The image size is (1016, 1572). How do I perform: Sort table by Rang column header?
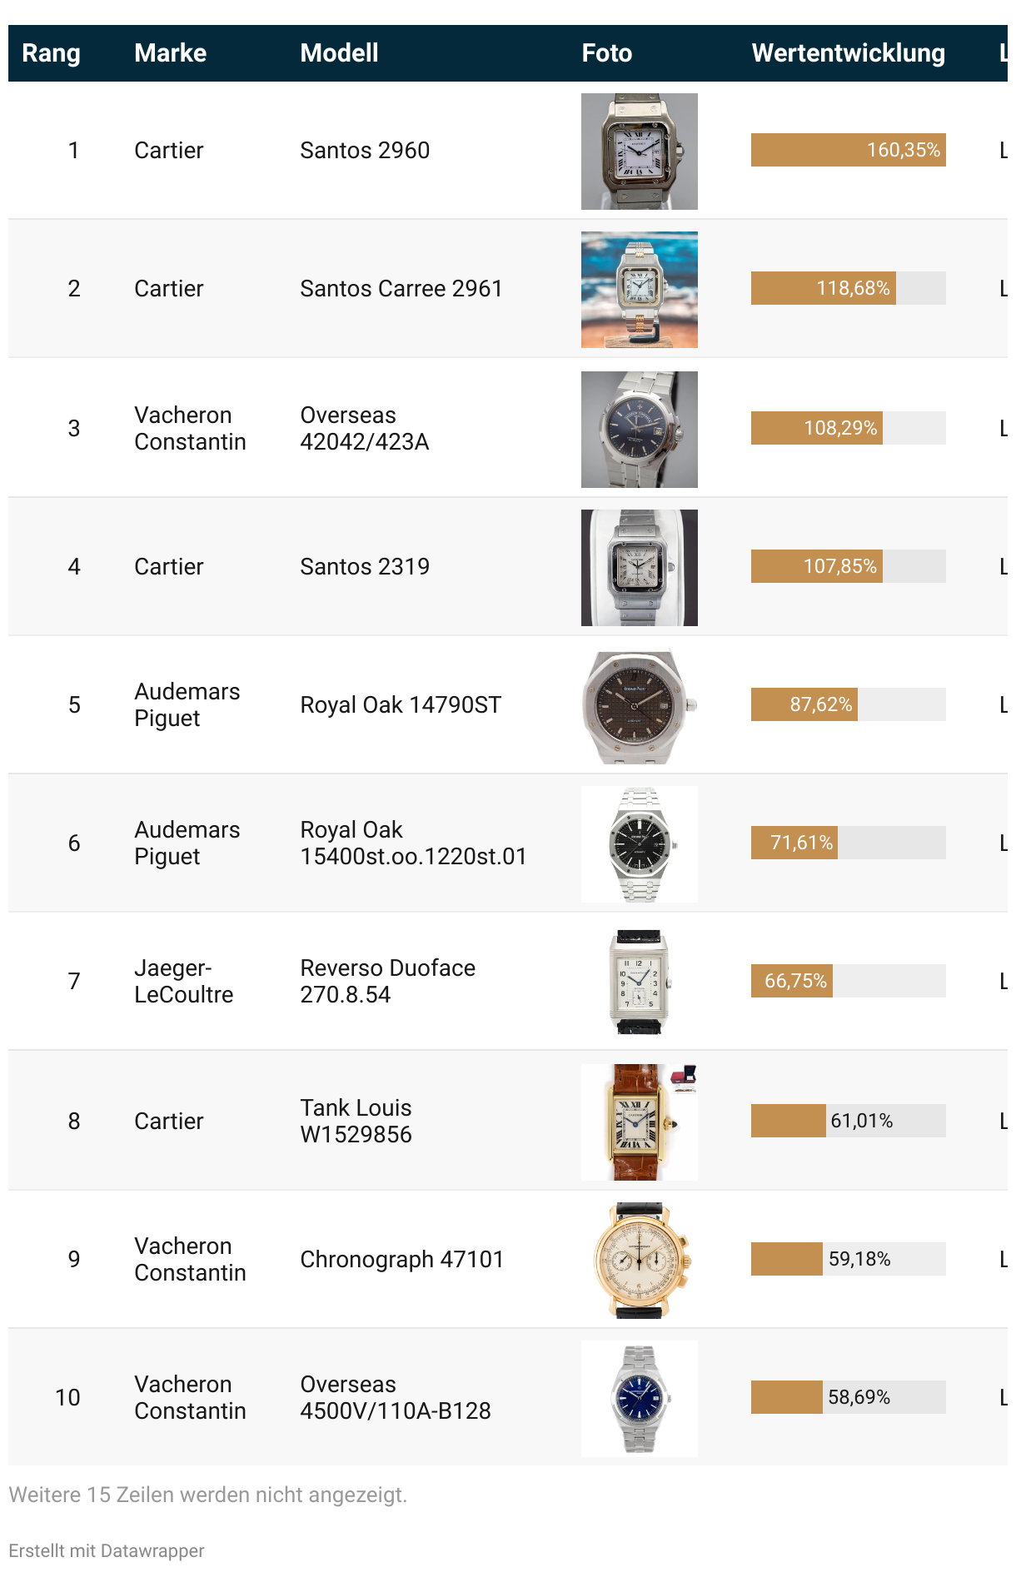pyautogui.click(x=52, y=53)
